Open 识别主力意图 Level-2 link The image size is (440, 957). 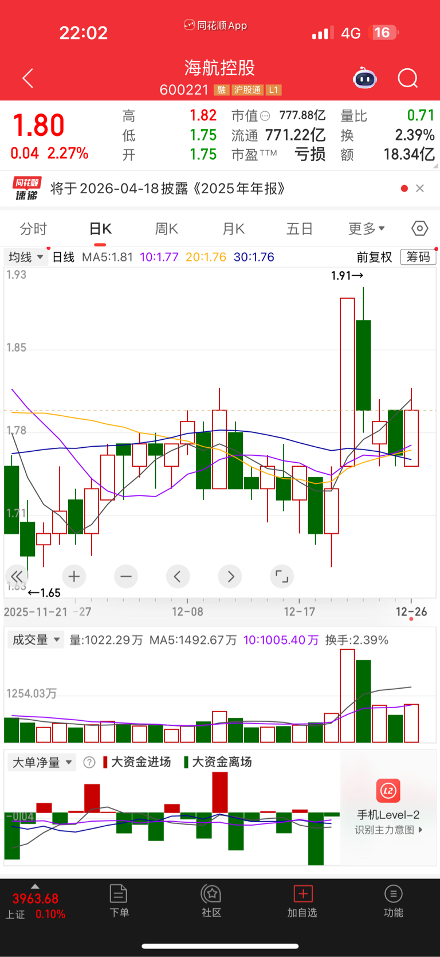coord(388,830)
